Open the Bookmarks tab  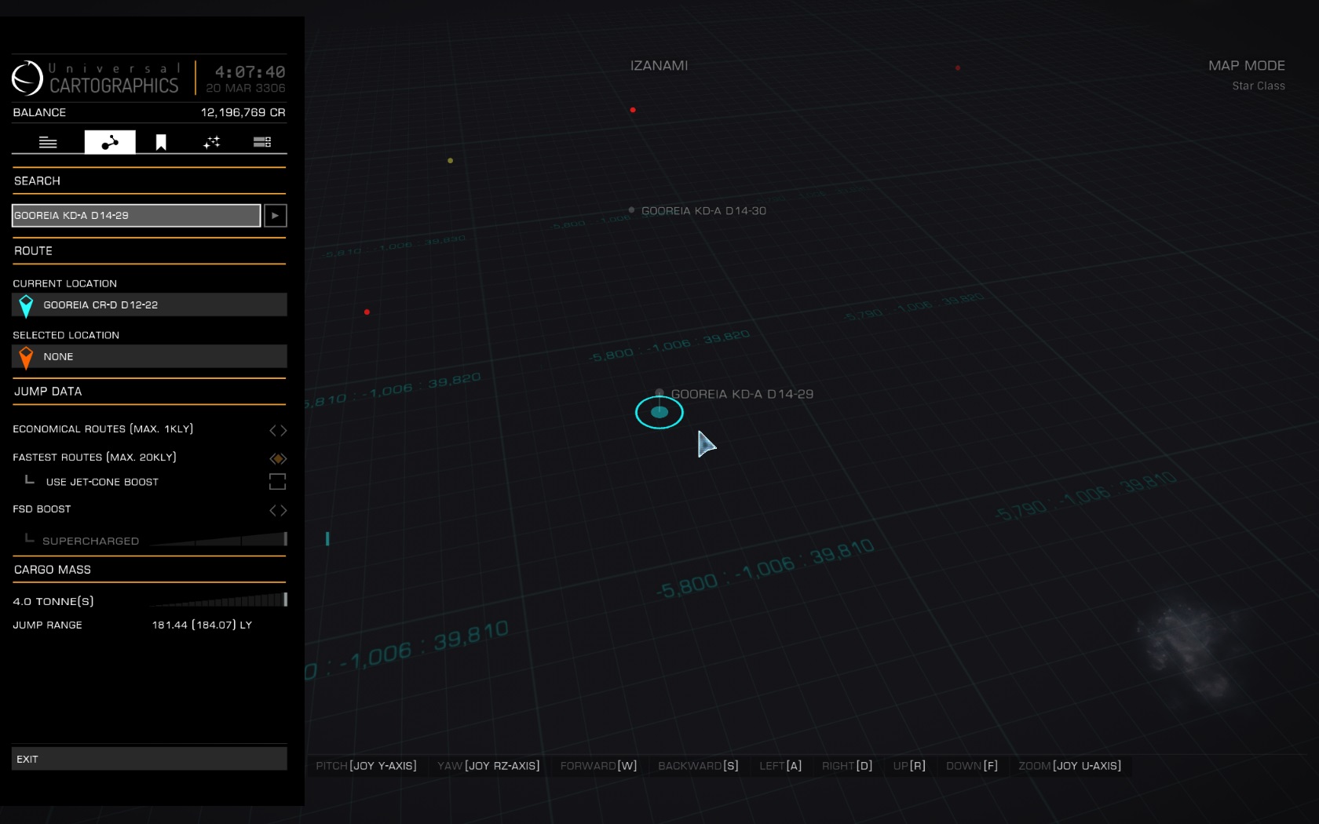(x=161, y=142)
